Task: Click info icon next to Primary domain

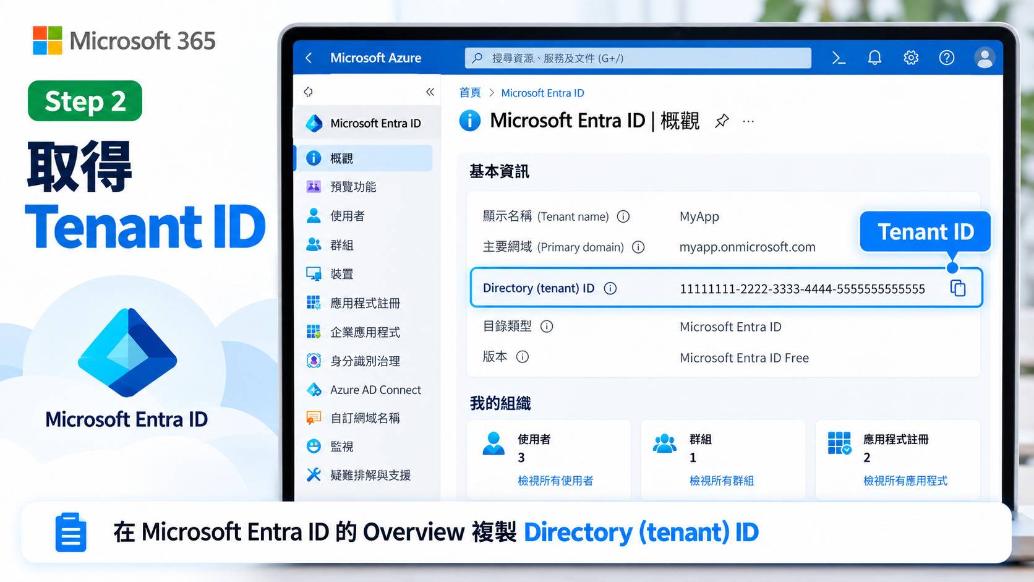Action: tap(638, 247)
